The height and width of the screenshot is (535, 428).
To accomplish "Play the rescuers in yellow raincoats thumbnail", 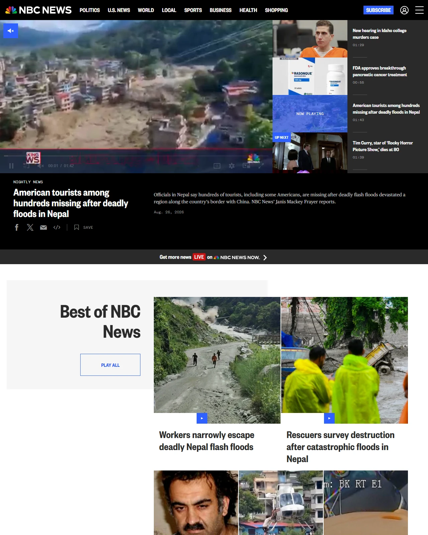I will [x=344, y=360].
